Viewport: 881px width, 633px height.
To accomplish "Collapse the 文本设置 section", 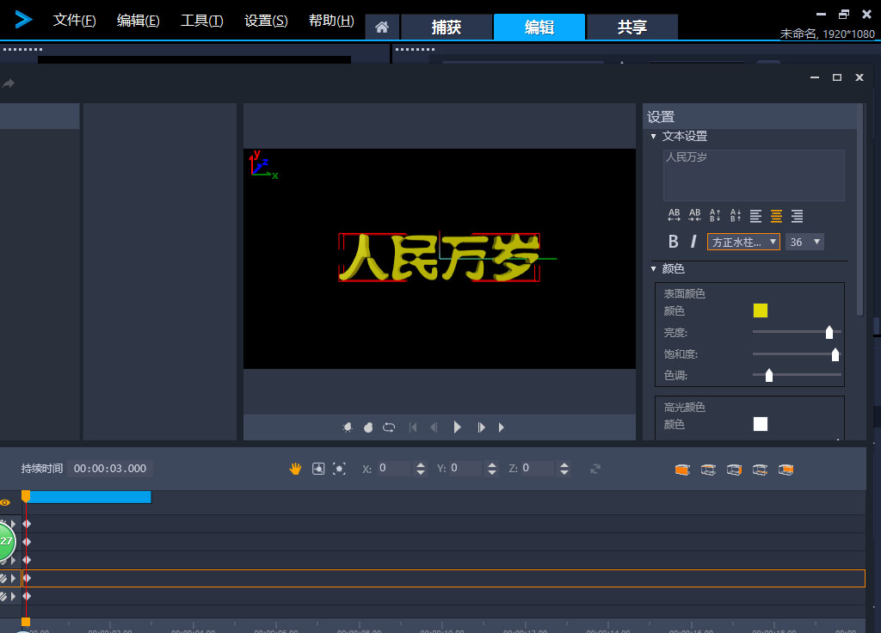I will pyautogui.click(x=654, y=136).
